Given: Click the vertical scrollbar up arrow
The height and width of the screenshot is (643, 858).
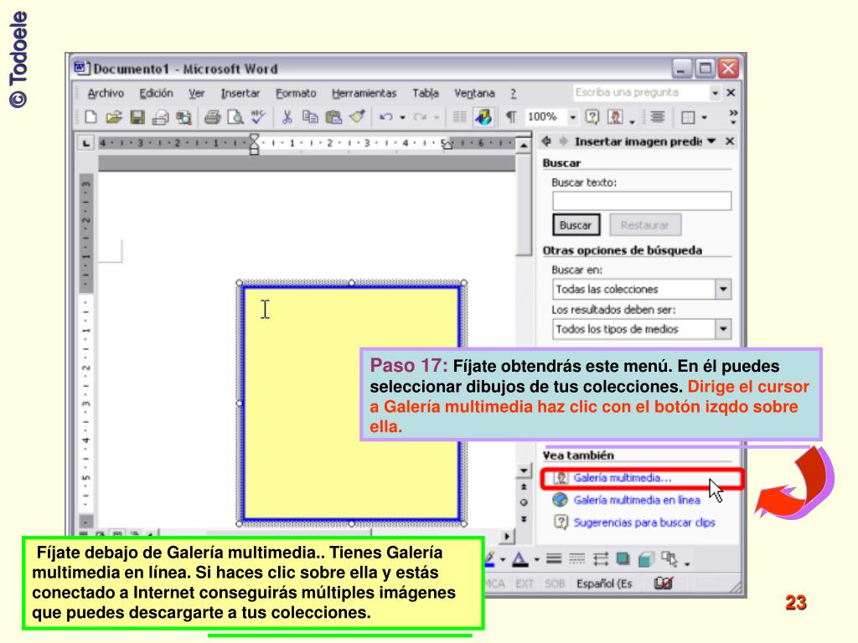Looking at the screenshot, I should click(x=524, y=145).
